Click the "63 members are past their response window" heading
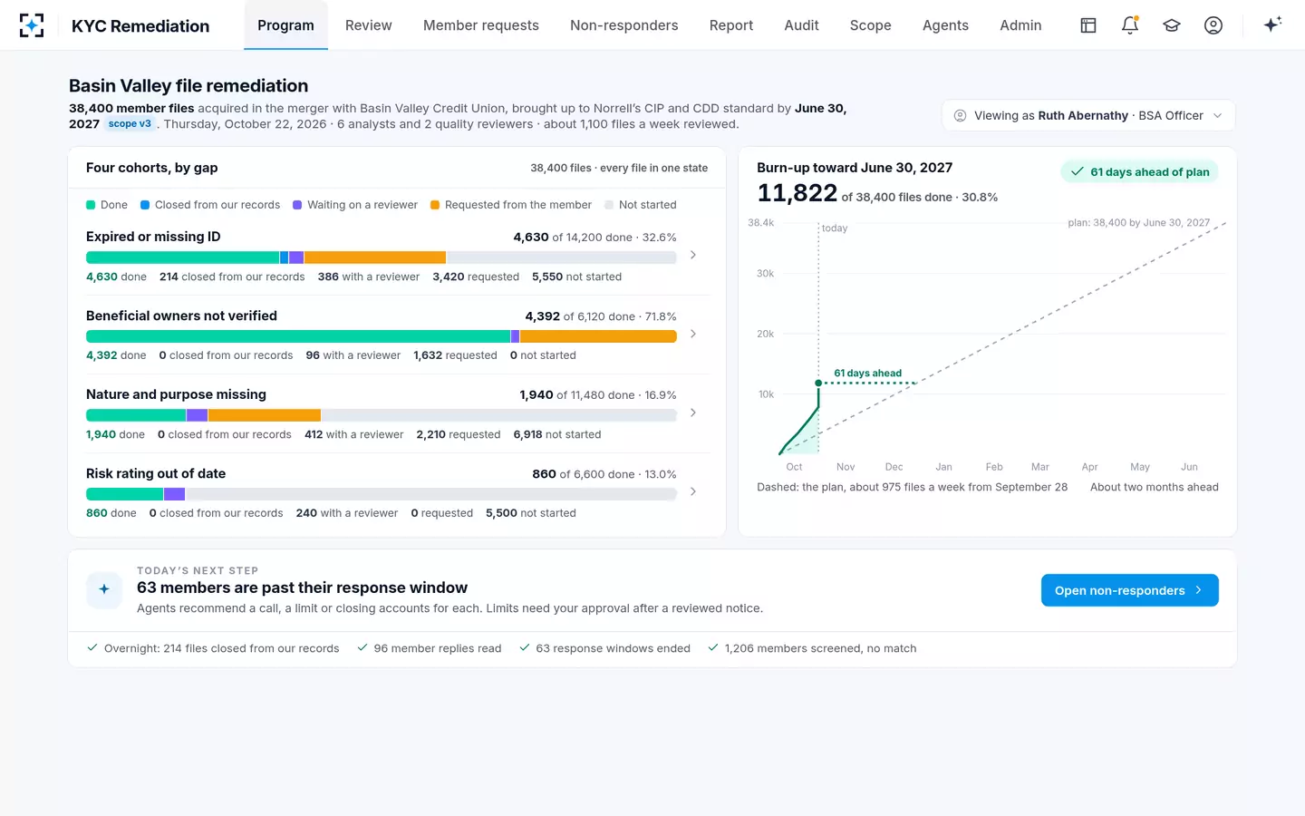 tap(303, 588)
